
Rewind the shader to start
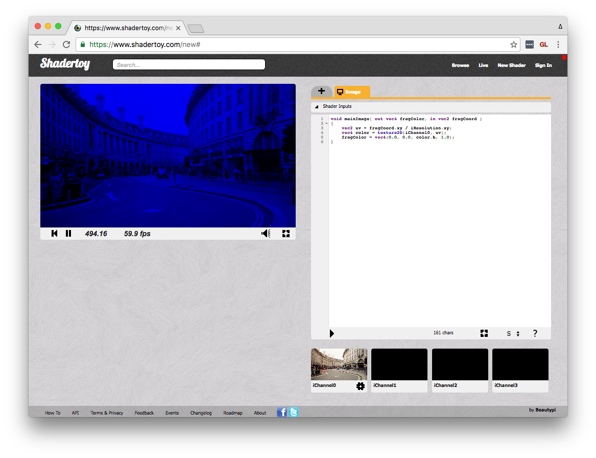[x=54, y=234]
